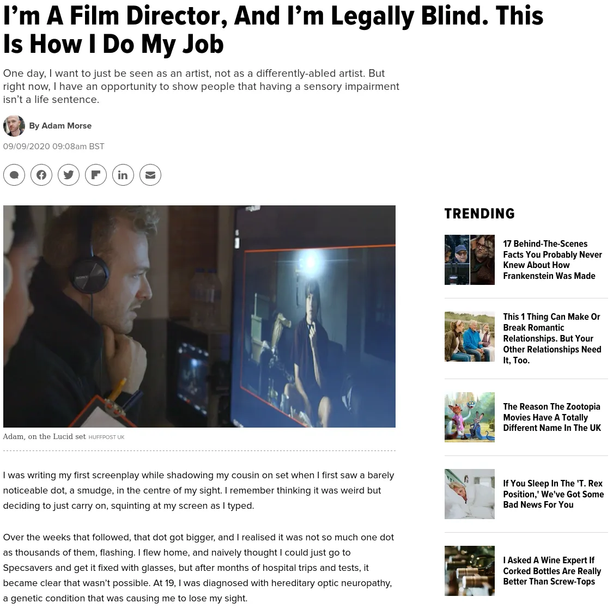Screen dimensions: 613x609
Task: Open the T. Rex sleep position article
Action: pos(553,494)
